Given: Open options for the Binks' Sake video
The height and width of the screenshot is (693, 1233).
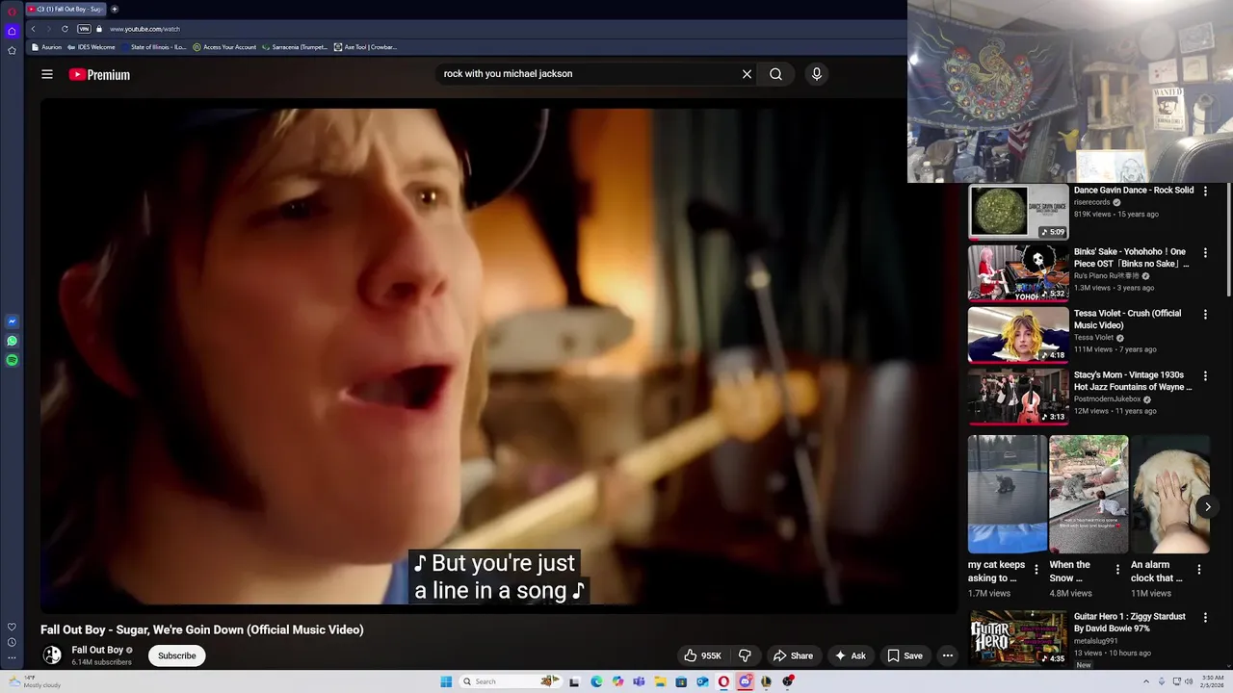Looking at the screenshot, I should point(1205,253).
